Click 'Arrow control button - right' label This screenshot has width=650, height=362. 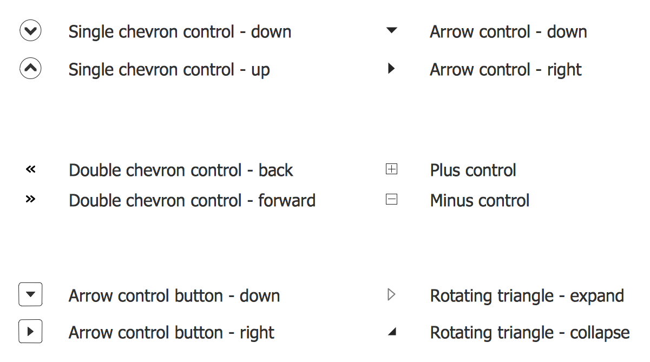coord(172,333)
